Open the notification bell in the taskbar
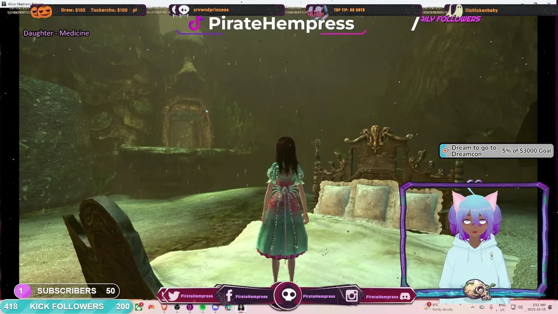 coord(550,307)
